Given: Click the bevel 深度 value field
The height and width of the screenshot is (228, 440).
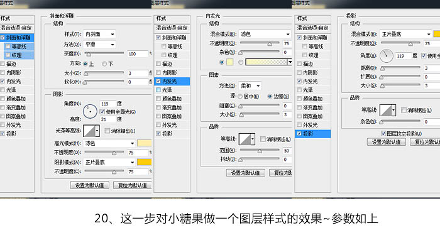Looking at the screenshot, I should click(138, 54).
